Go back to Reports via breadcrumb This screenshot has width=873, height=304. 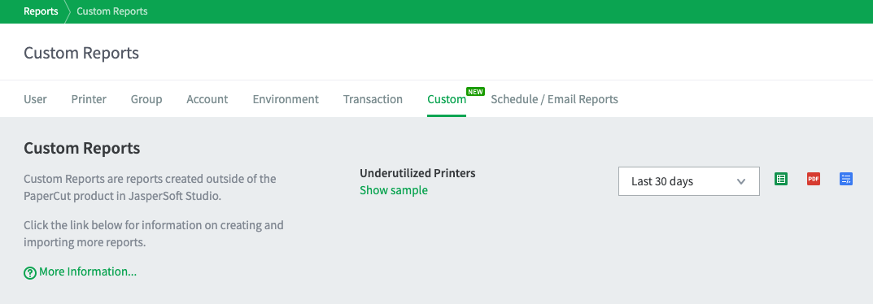pos(41,11)
